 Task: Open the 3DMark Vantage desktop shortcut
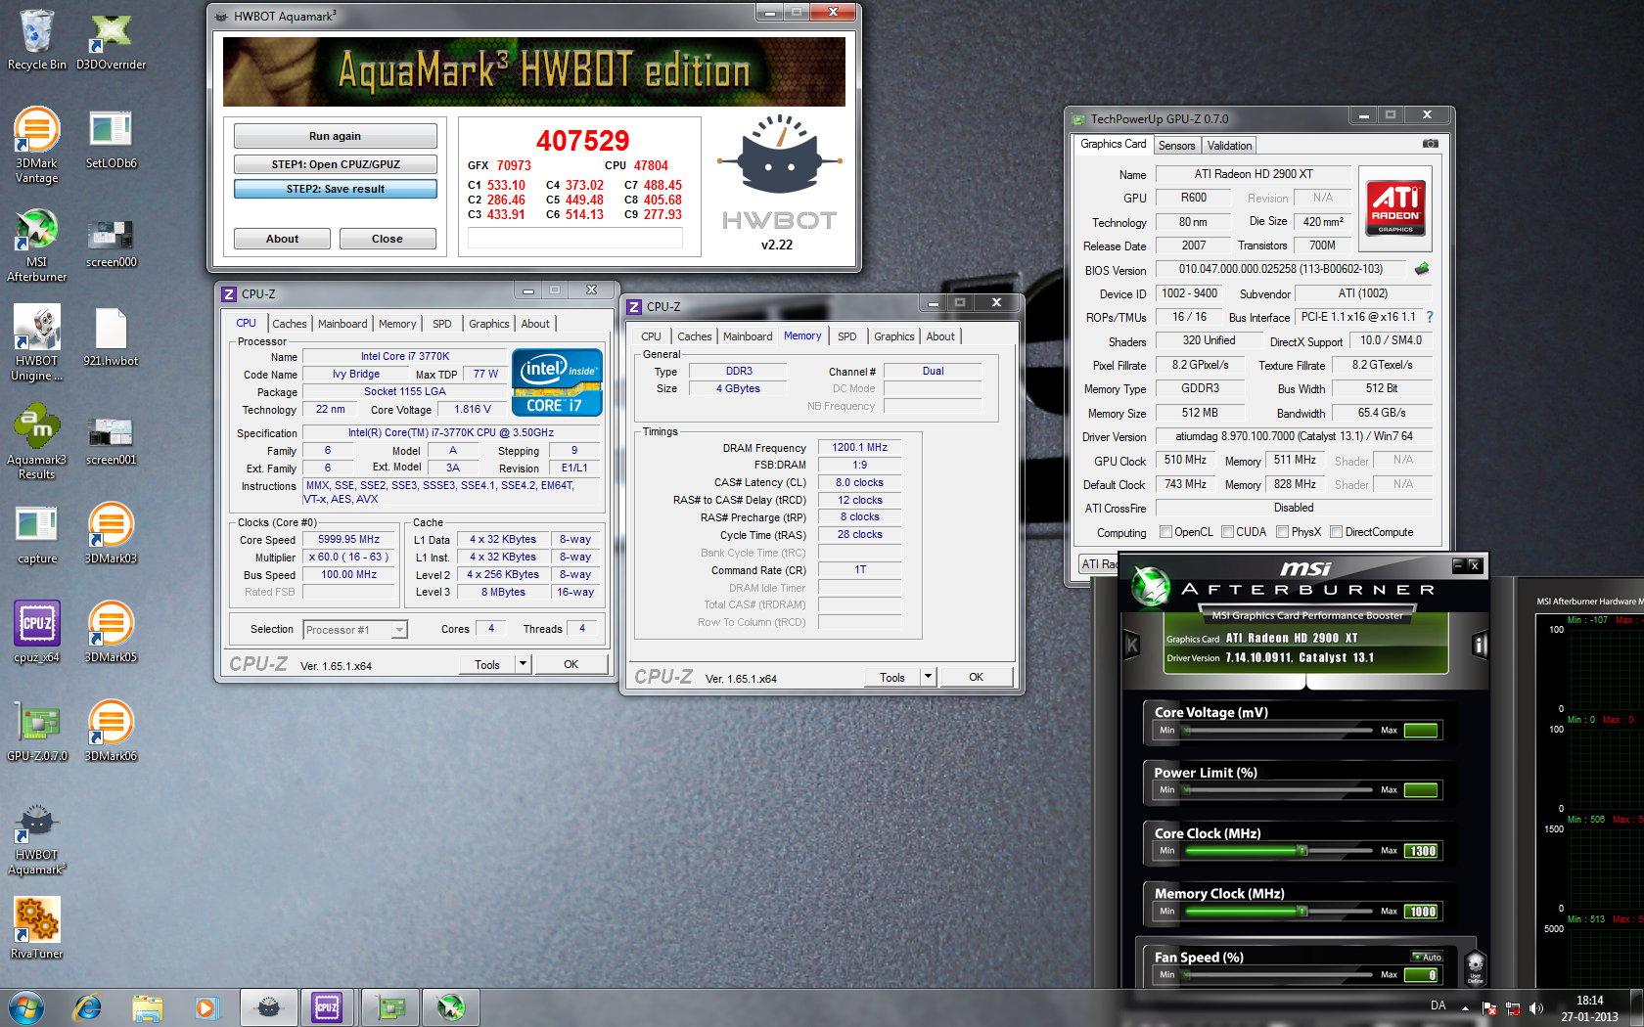tap(37, 145)
